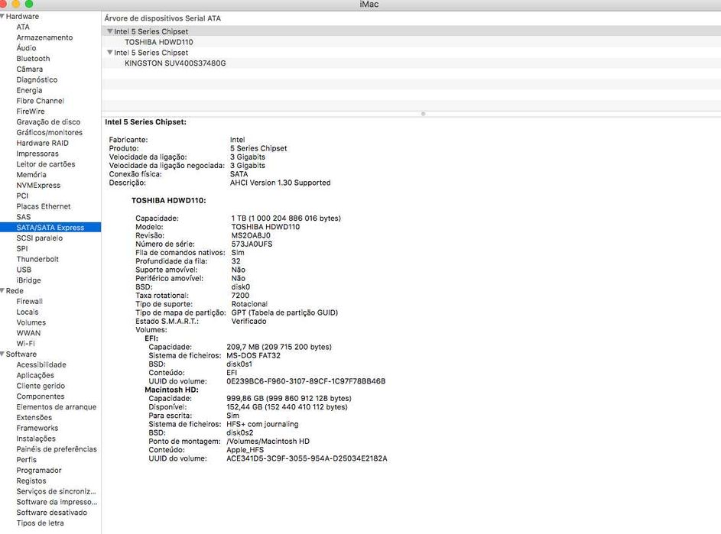This screenshot has height=534, width=721.
Task: Open the ATA hardware category
Action: 23,27
